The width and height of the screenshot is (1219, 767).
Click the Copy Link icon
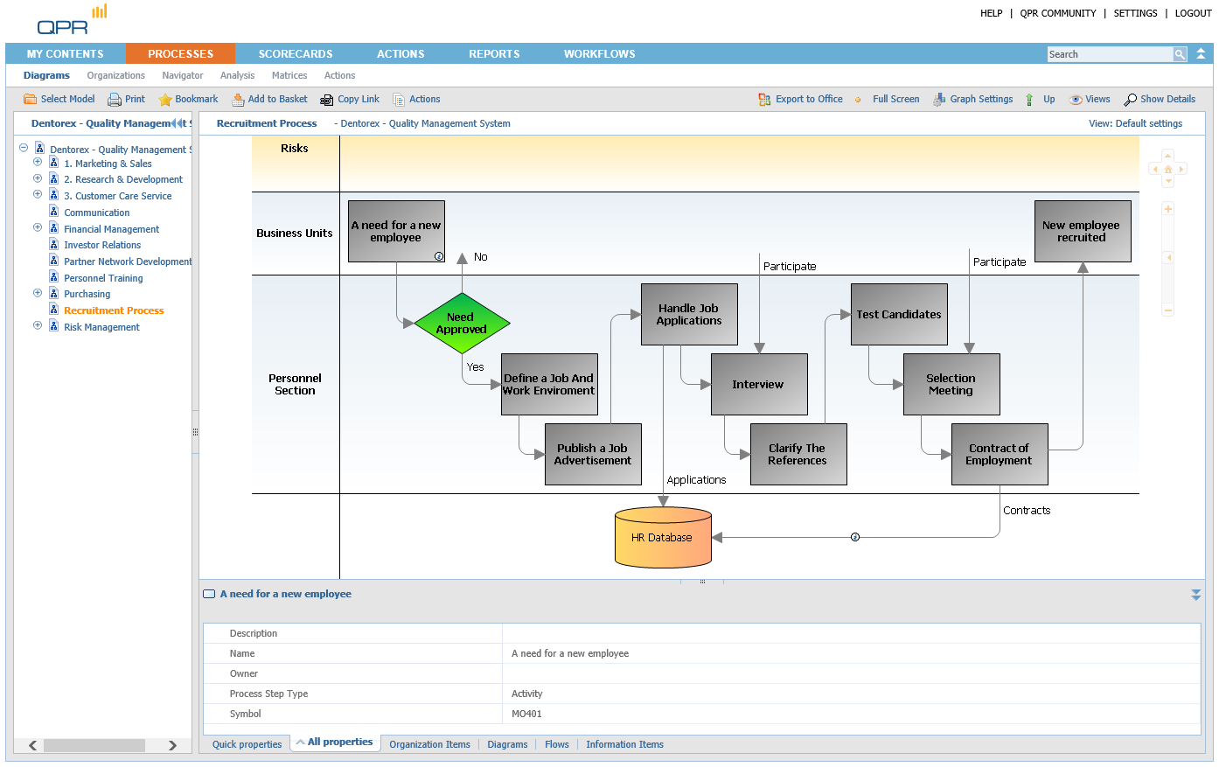pyautogui.click(x=327, y=100)
